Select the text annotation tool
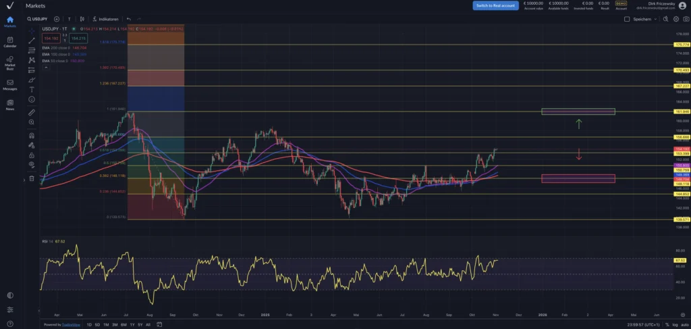Viewport: 691px width, 329px height. click(x=32, y=88)
